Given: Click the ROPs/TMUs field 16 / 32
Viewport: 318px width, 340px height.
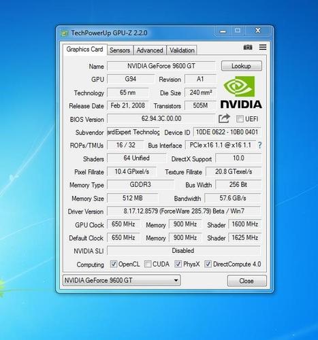Looking at the screenshot, I should click(125, 145).
